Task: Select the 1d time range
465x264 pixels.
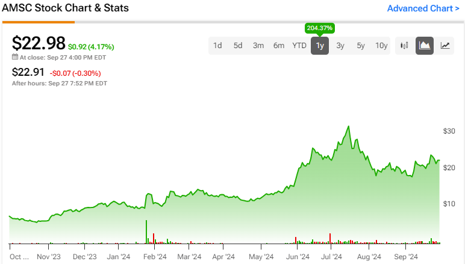Action: 217,46
